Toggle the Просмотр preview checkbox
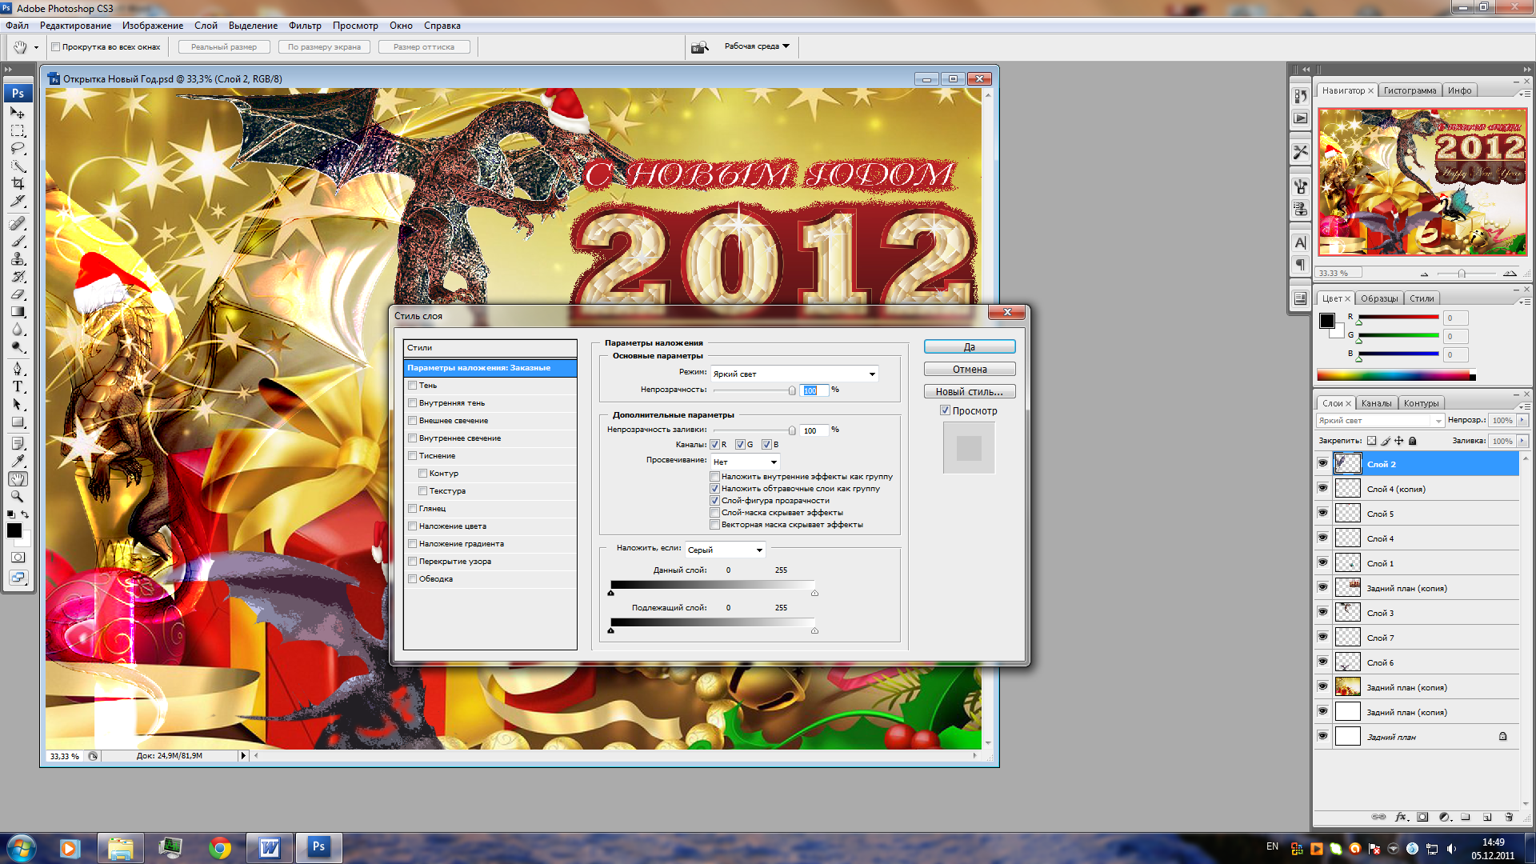This screenshot has height=864, width=1536. click(x=945, y=410)
